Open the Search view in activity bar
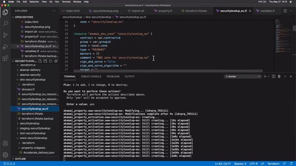 5,24
